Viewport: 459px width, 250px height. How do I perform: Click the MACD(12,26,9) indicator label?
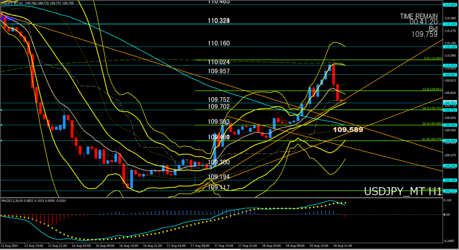(x=34, y=201)
